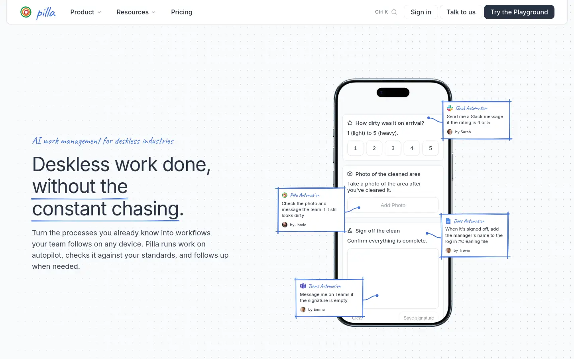
Task: Click the Docs icon in Docs Automation card
Action: pyautogui.click(x=448, y=221)
